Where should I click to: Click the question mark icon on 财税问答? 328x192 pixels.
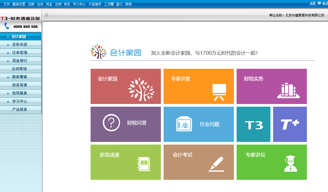click(x=111, y=123)
